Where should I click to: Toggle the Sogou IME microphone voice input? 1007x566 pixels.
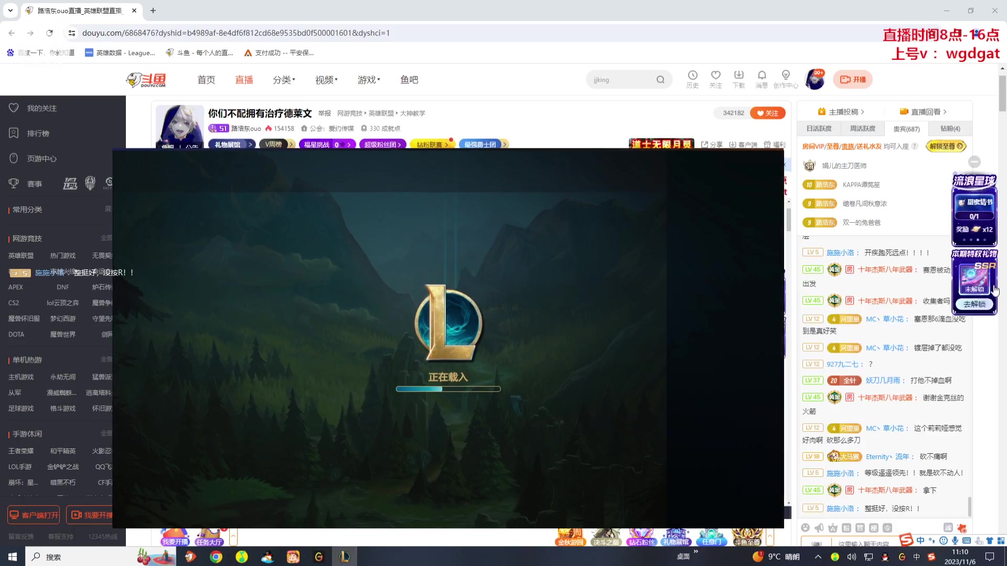955,540
